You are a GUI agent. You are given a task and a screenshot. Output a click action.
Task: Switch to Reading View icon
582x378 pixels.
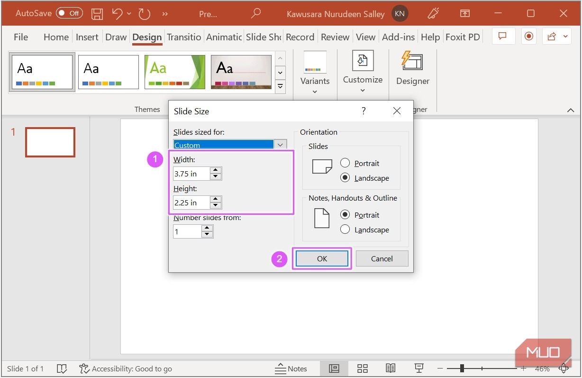(x=391, y=369)
